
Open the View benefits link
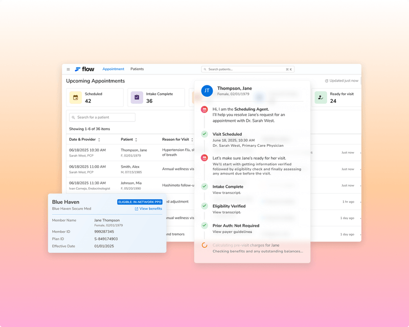(x=148, y=209)
